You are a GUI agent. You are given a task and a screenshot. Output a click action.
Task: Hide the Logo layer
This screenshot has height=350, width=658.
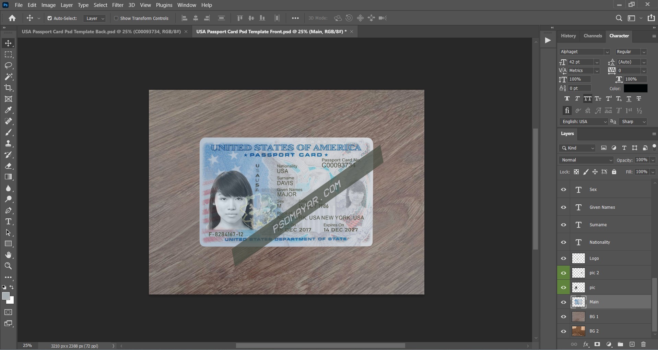coord(564,258)
